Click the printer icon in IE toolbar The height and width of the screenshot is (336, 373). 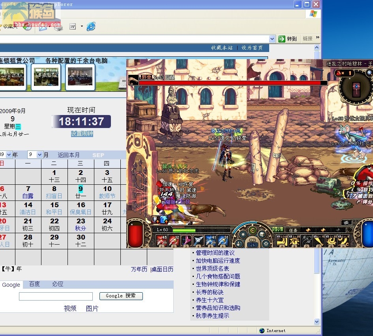pos(58,27)
